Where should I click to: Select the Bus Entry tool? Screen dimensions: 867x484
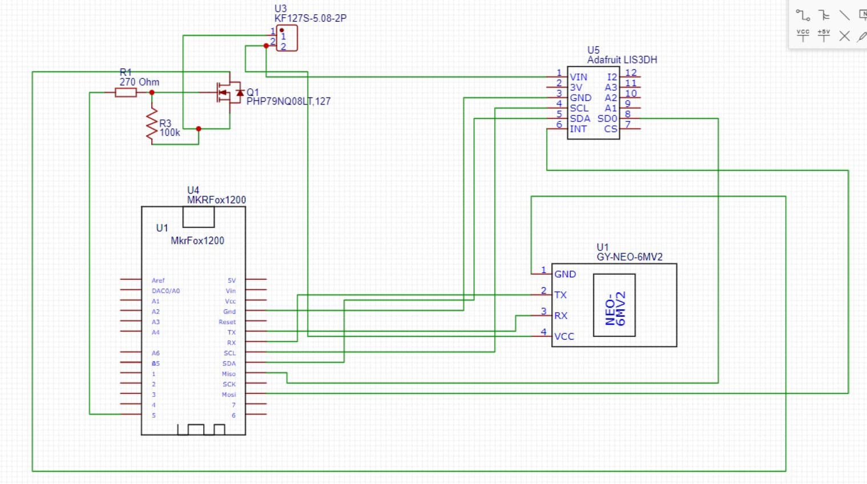tap(824, 15)
